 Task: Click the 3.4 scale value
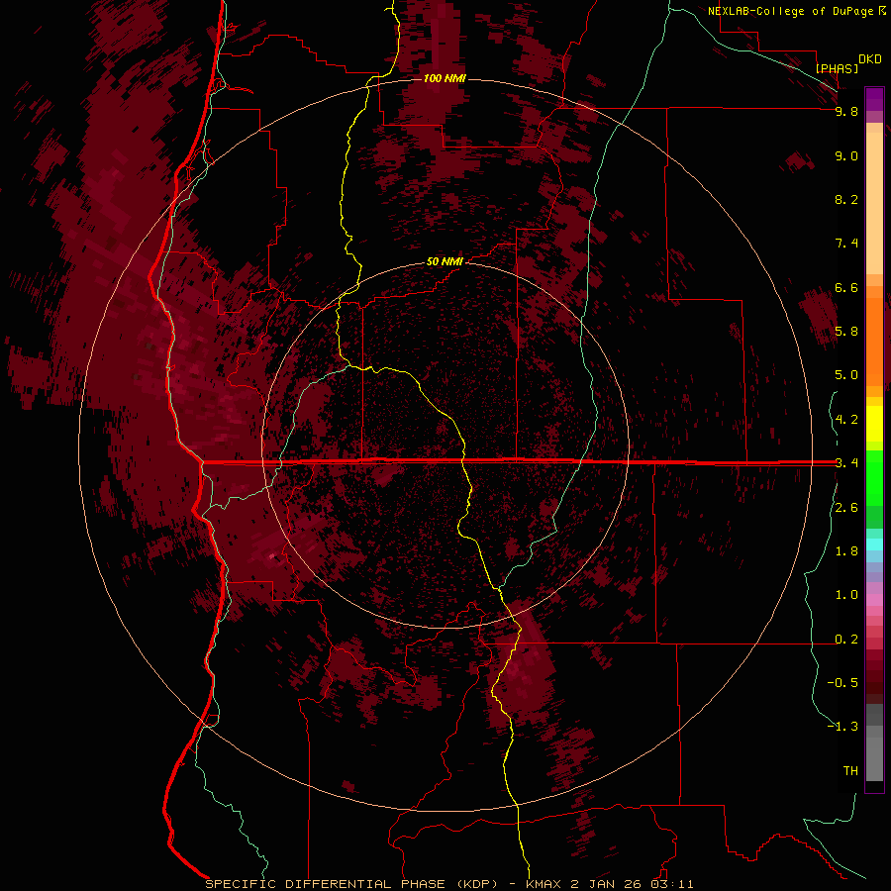tap(846, 463)
